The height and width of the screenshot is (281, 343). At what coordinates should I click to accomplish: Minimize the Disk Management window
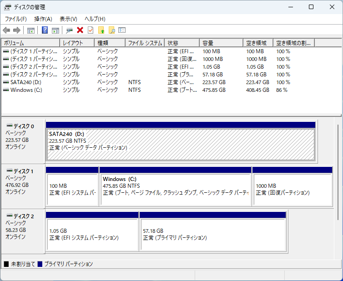[x=291, y=7]
